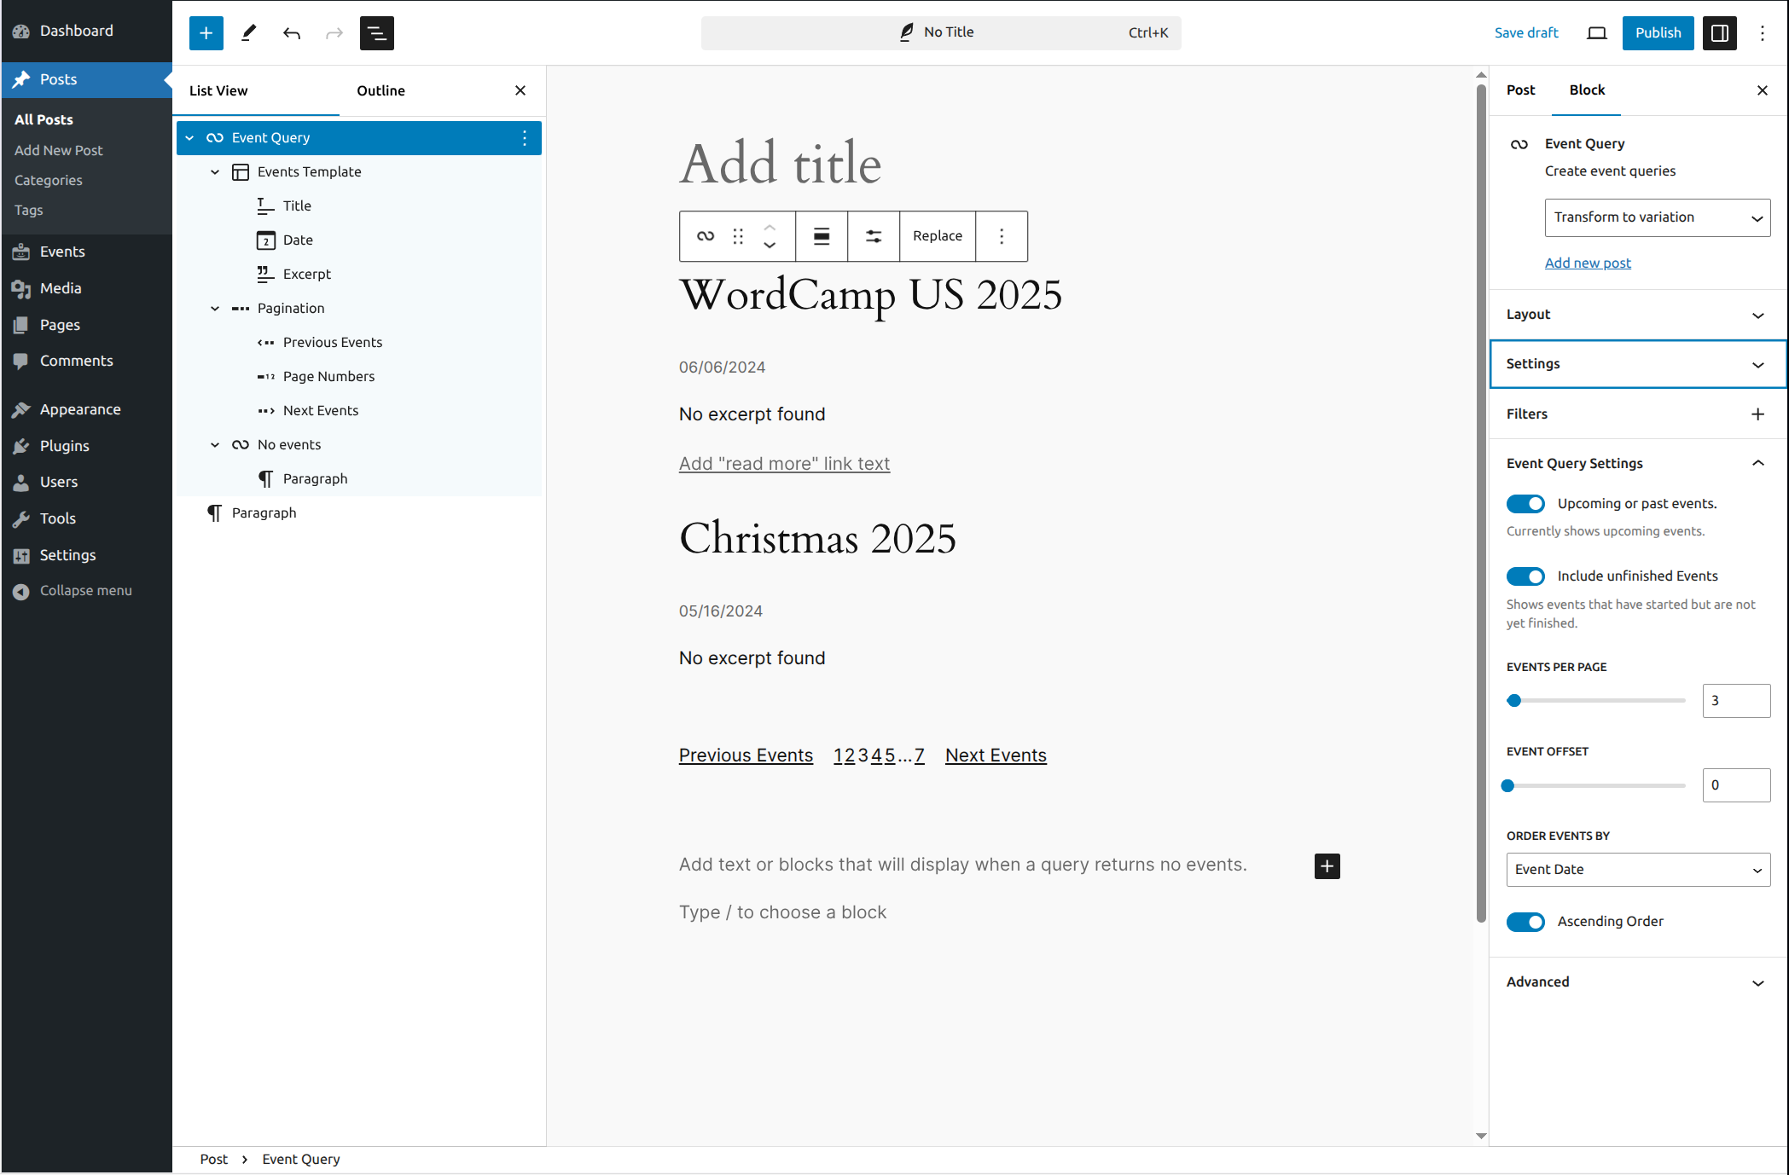1789x1175 pixels.
Task: Click the Event Query block type icon in toolbar
Action: click(x=706, y=236)
